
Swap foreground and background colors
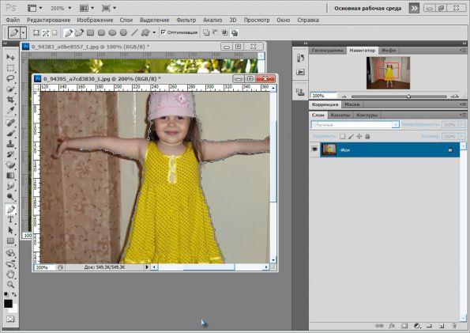[14, 294]
